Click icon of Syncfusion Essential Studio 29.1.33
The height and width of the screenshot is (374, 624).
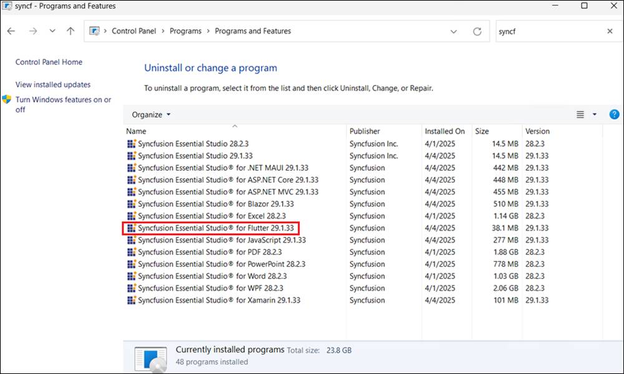point(131,156)
